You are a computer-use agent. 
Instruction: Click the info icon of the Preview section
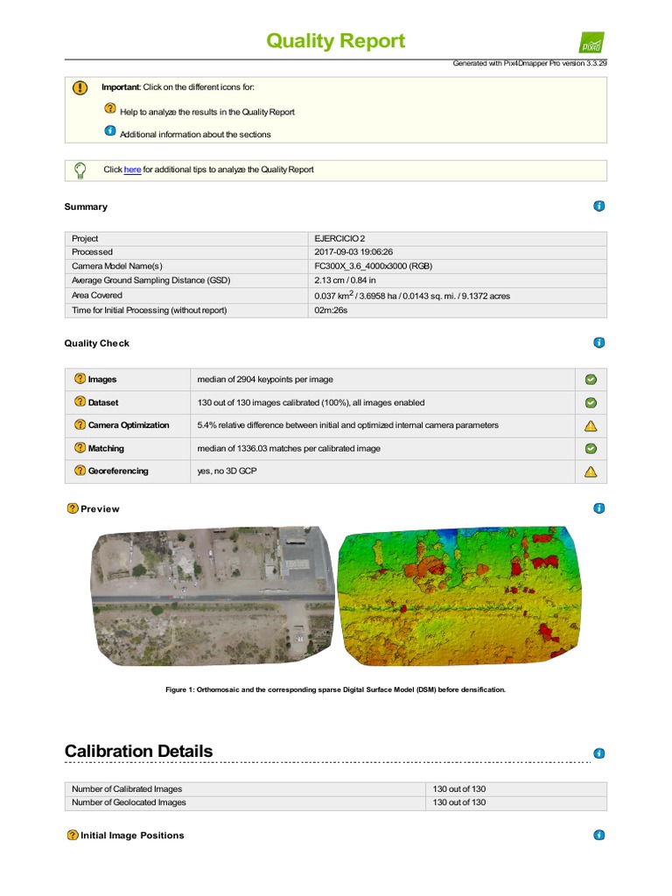(x=598, y=508)
